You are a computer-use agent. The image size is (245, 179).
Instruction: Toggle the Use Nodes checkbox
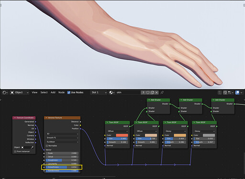point(69,93)
